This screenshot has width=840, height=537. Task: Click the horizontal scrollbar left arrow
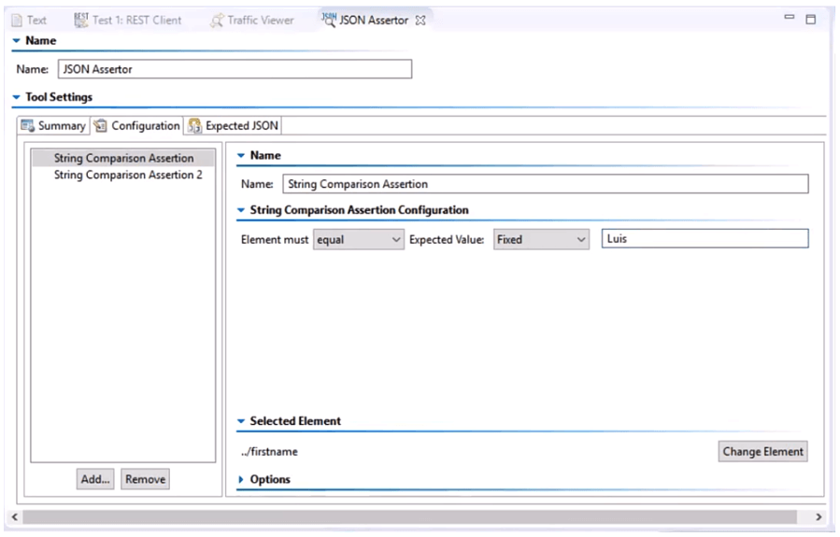tap(14, 516)
